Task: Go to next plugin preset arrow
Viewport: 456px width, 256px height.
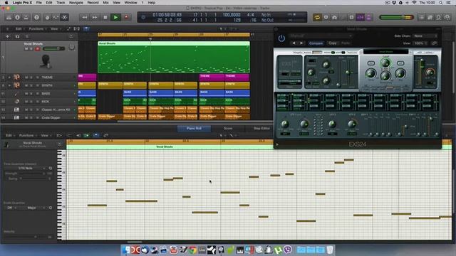Action: click(x=301, y=43)
